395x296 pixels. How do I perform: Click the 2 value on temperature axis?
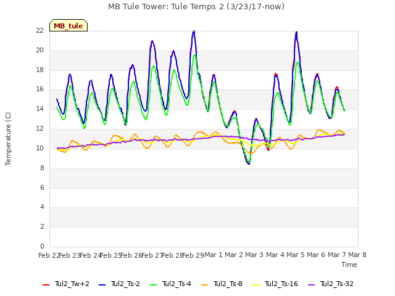point(42,226)
